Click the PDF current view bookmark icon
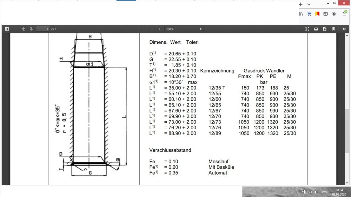351x197 pixels. click(333, 29)
